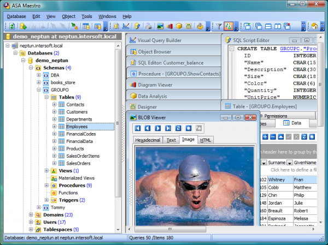Click the last record button in BLOB Viewer

click(x=168, y=128)
